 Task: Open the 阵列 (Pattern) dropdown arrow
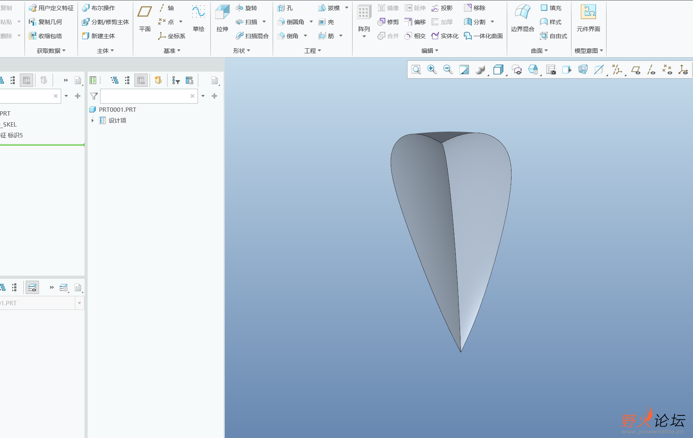364,37
